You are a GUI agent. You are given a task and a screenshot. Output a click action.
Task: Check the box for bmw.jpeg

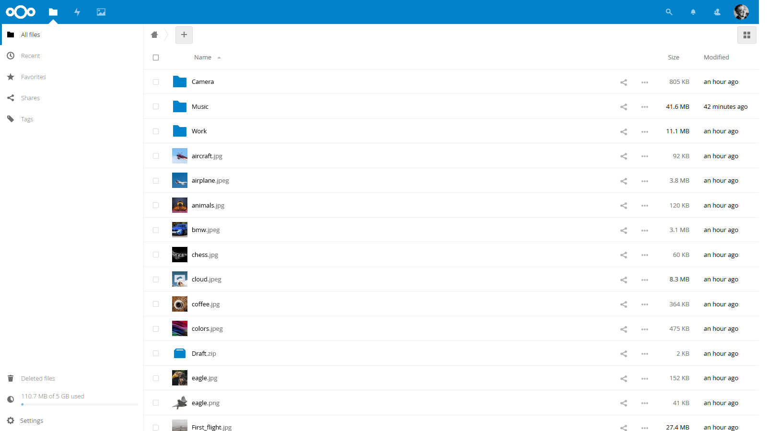[x=156, y=230]
